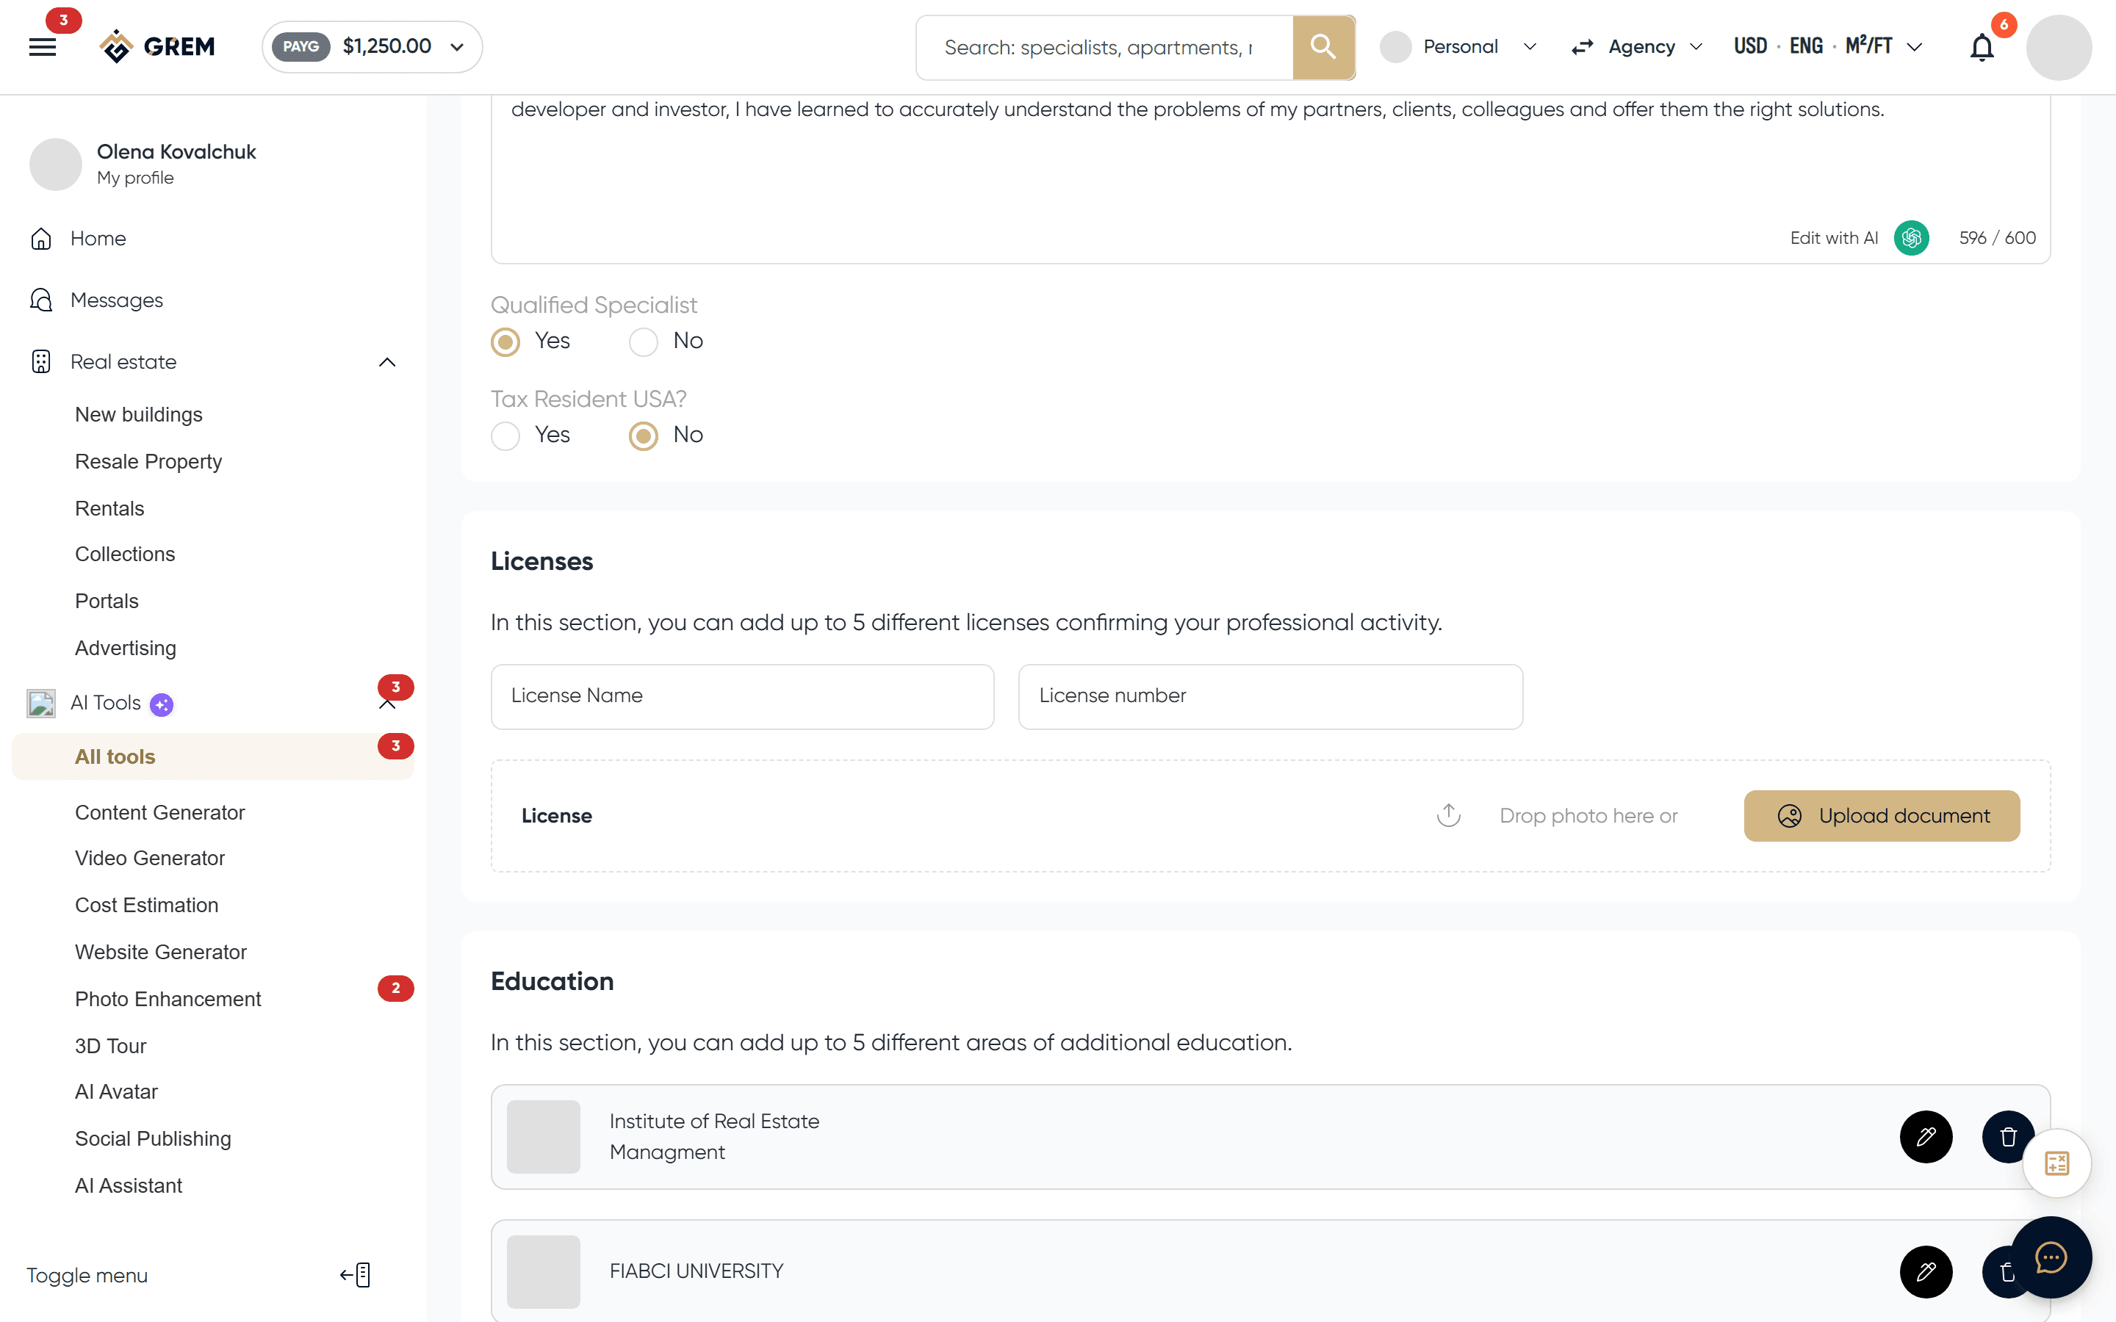Delete the Institute of Real Estate Managment entry
The width and height of the screenshot is (2116, 1322).
click(x=2007, y=1137)
